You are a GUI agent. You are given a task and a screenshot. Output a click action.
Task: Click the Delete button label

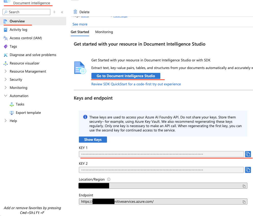(85, 12)
